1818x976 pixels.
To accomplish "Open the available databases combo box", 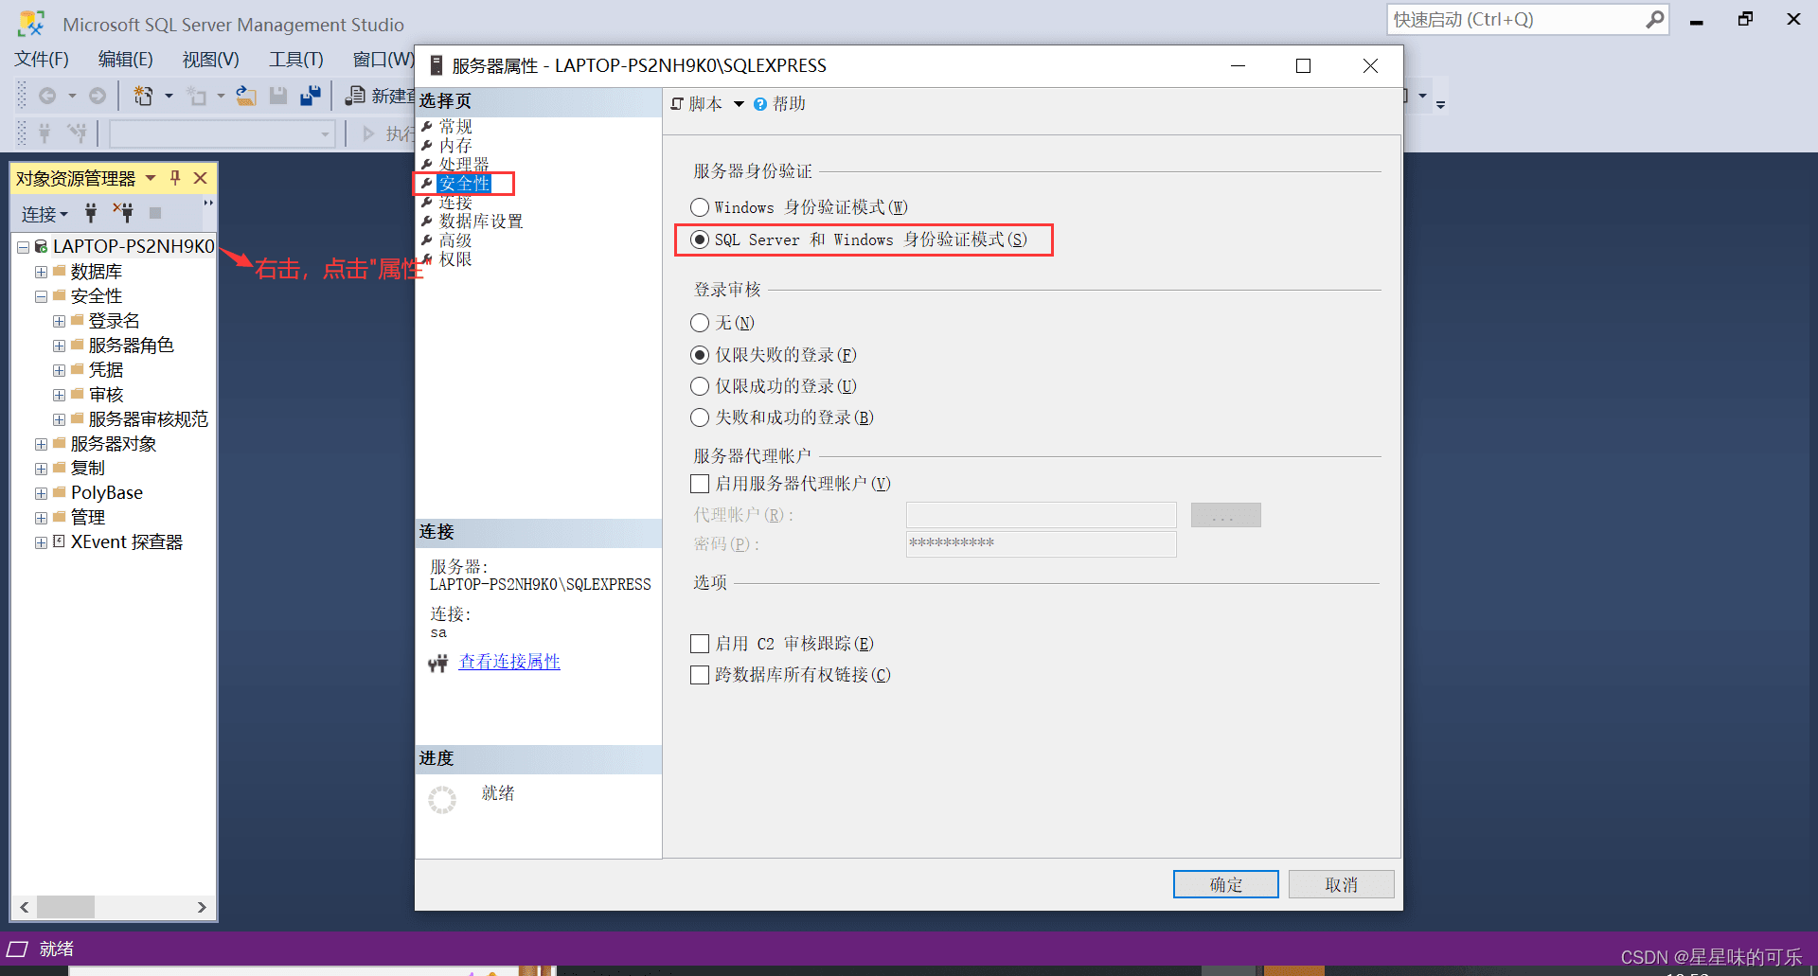I will click(223, 133).
